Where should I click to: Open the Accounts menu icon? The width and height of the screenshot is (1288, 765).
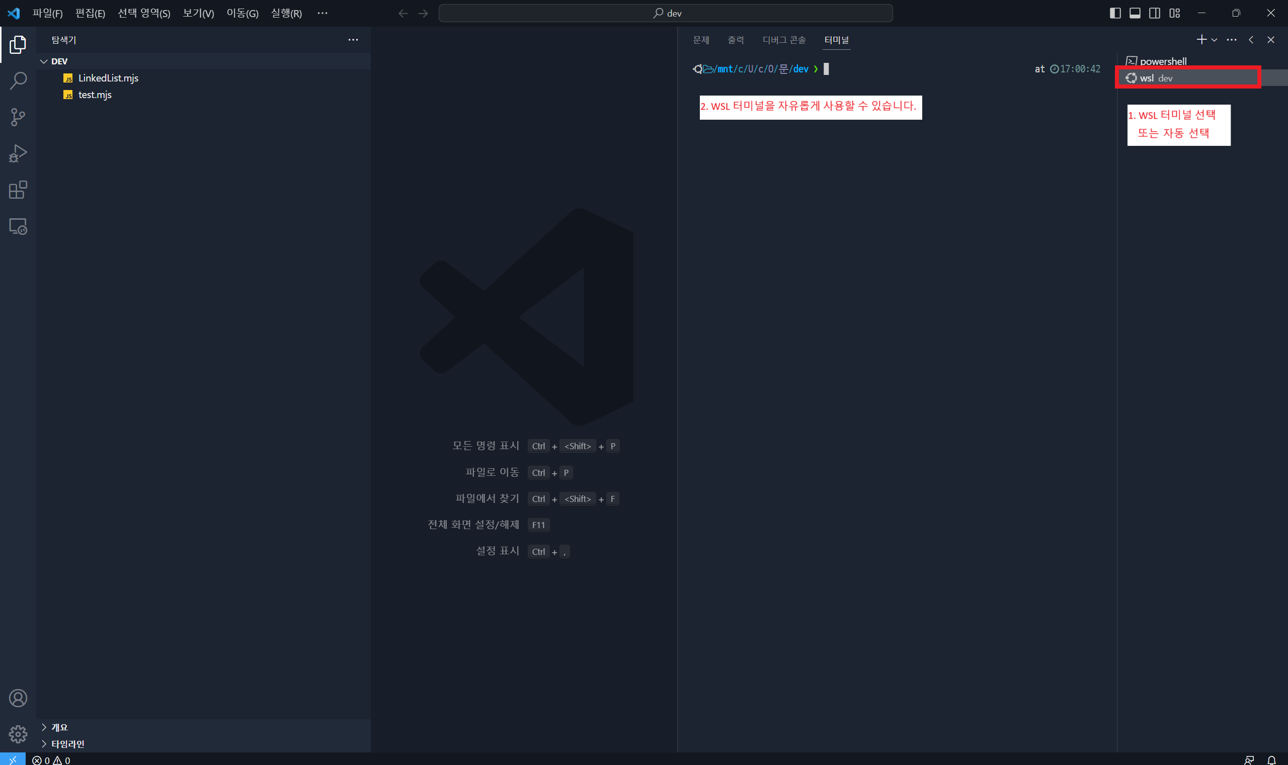pyautogui.click(x=18, y=698)
